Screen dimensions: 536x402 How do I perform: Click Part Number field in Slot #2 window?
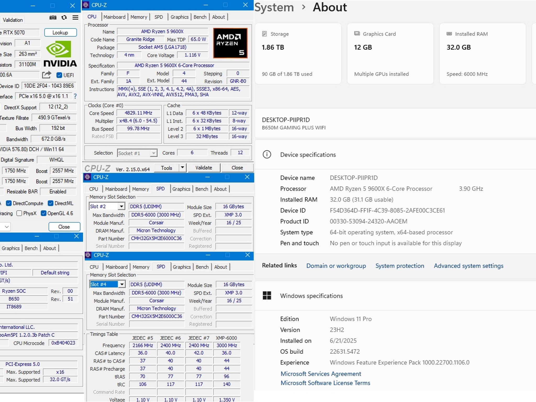coord(156,238)
